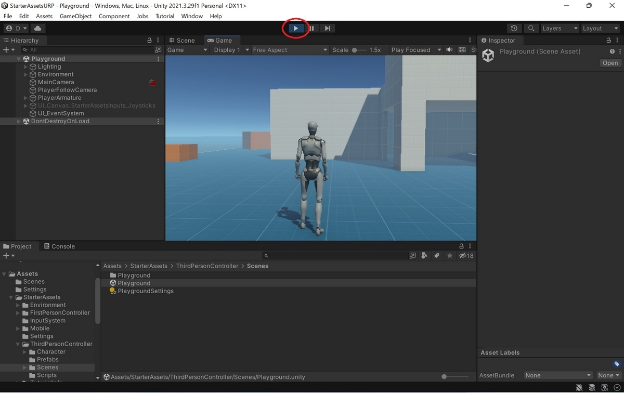Open the Unity account dropdown

17,28
